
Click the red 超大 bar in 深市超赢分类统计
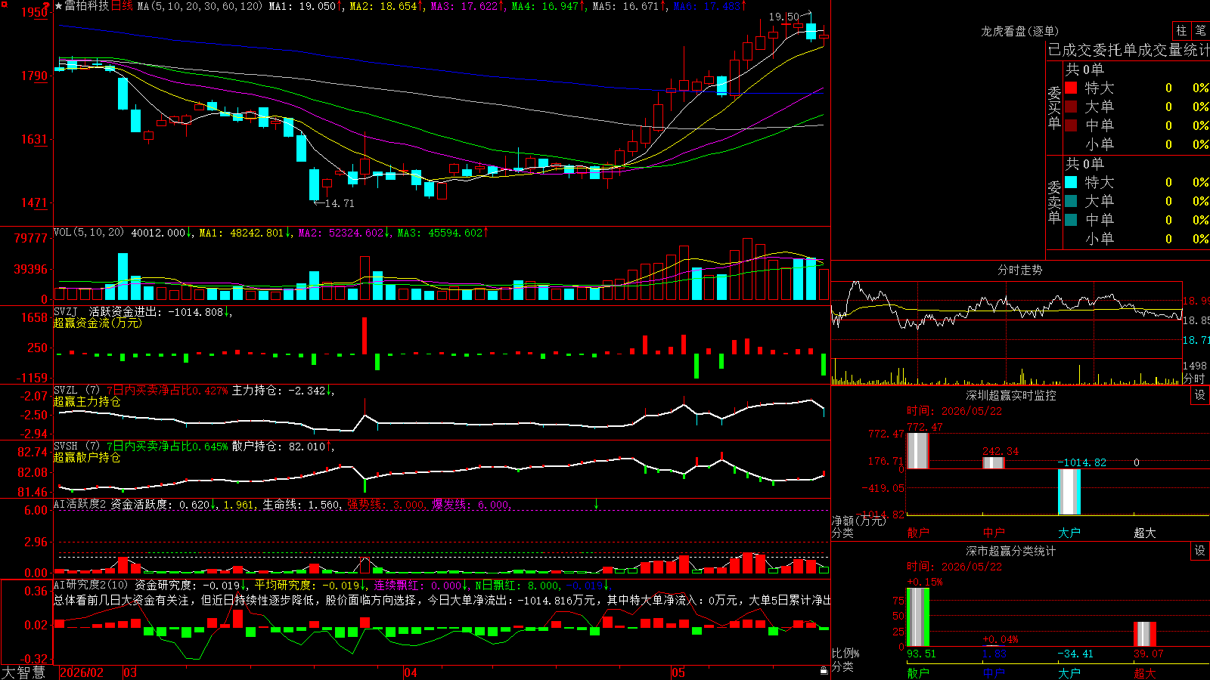1145,634
